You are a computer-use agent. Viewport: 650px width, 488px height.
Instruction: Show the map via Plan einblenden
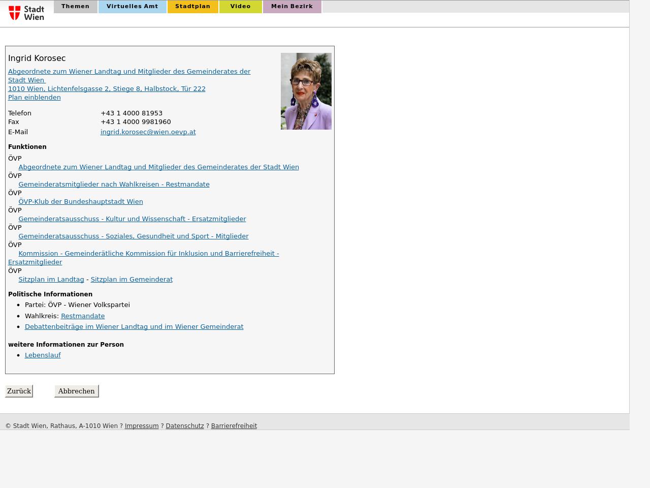point(34,97)
